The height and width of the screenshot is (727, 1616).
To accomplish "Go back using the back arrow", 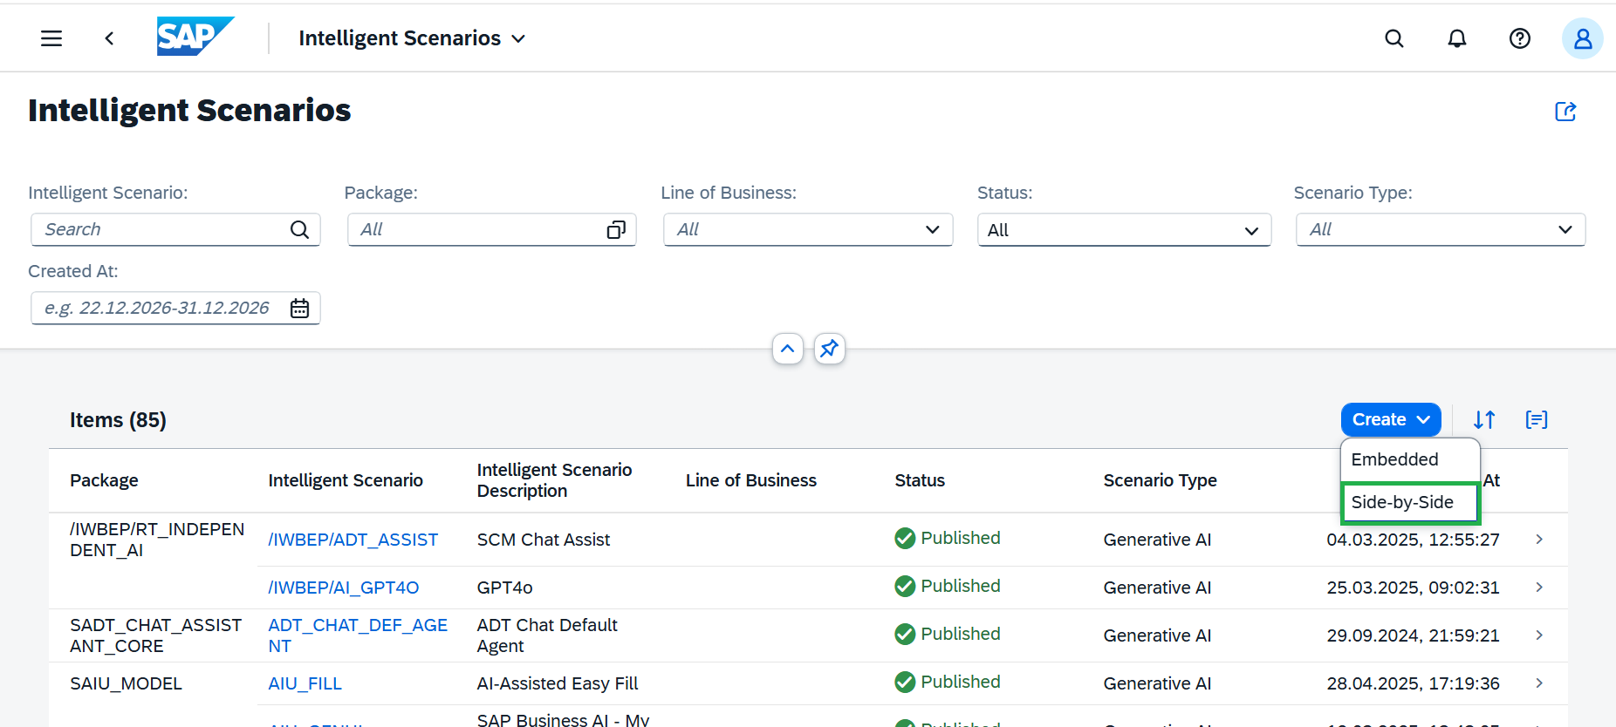I will click(109, 38).
